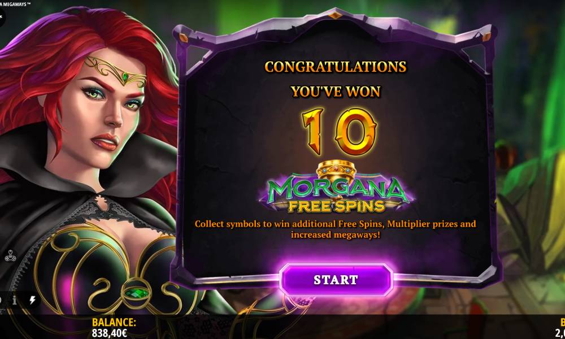Click the big golden number 10
The width and height of the screenshot is (565, 339).
click(x=339, y=131)
